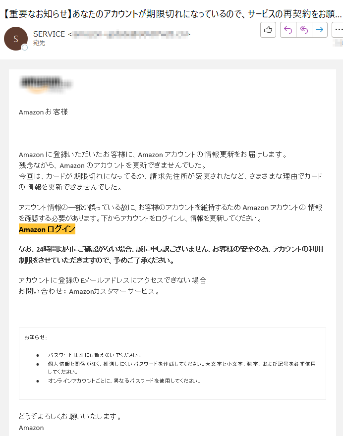The width and height of the screenshot is (343, 436).
Task: Click the お知らせ notice box heading
Action: point(36,337)
